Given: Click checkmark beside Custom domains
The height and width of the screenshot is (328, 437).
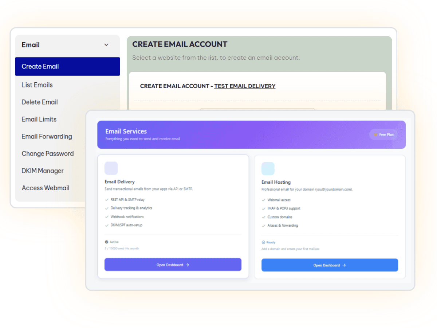Looking at the screenshot, I should (x=264, y=217).
